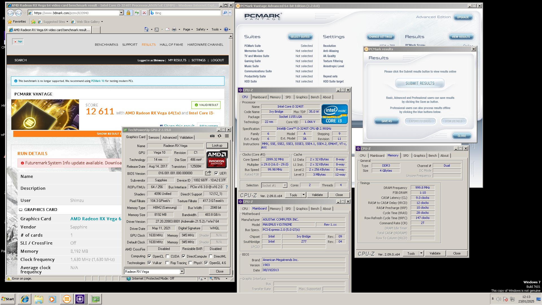Switch to Sensors tab in GPU-Z
542x305 pixels.
154,138
